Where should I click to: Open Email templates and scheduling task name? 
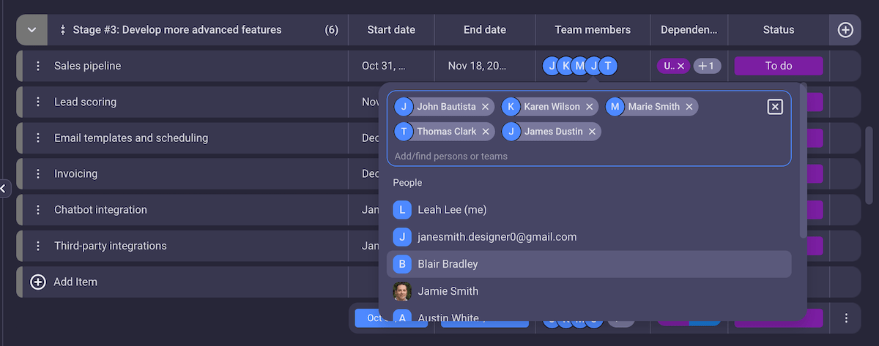coord(131,138)
